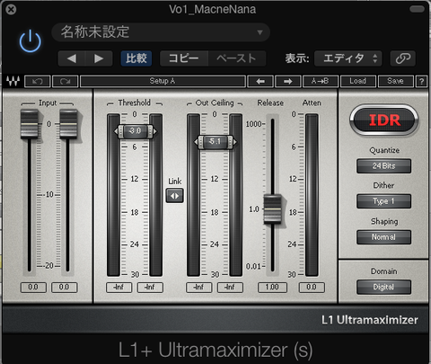Image resolution: width=431 pixels, height=364 pixels.
Task: Click the ペースト paste button
Action: point(237,58)
